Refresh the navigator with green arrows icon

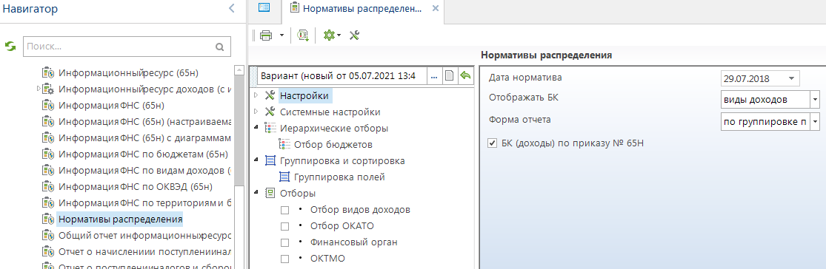pos(10,47)
